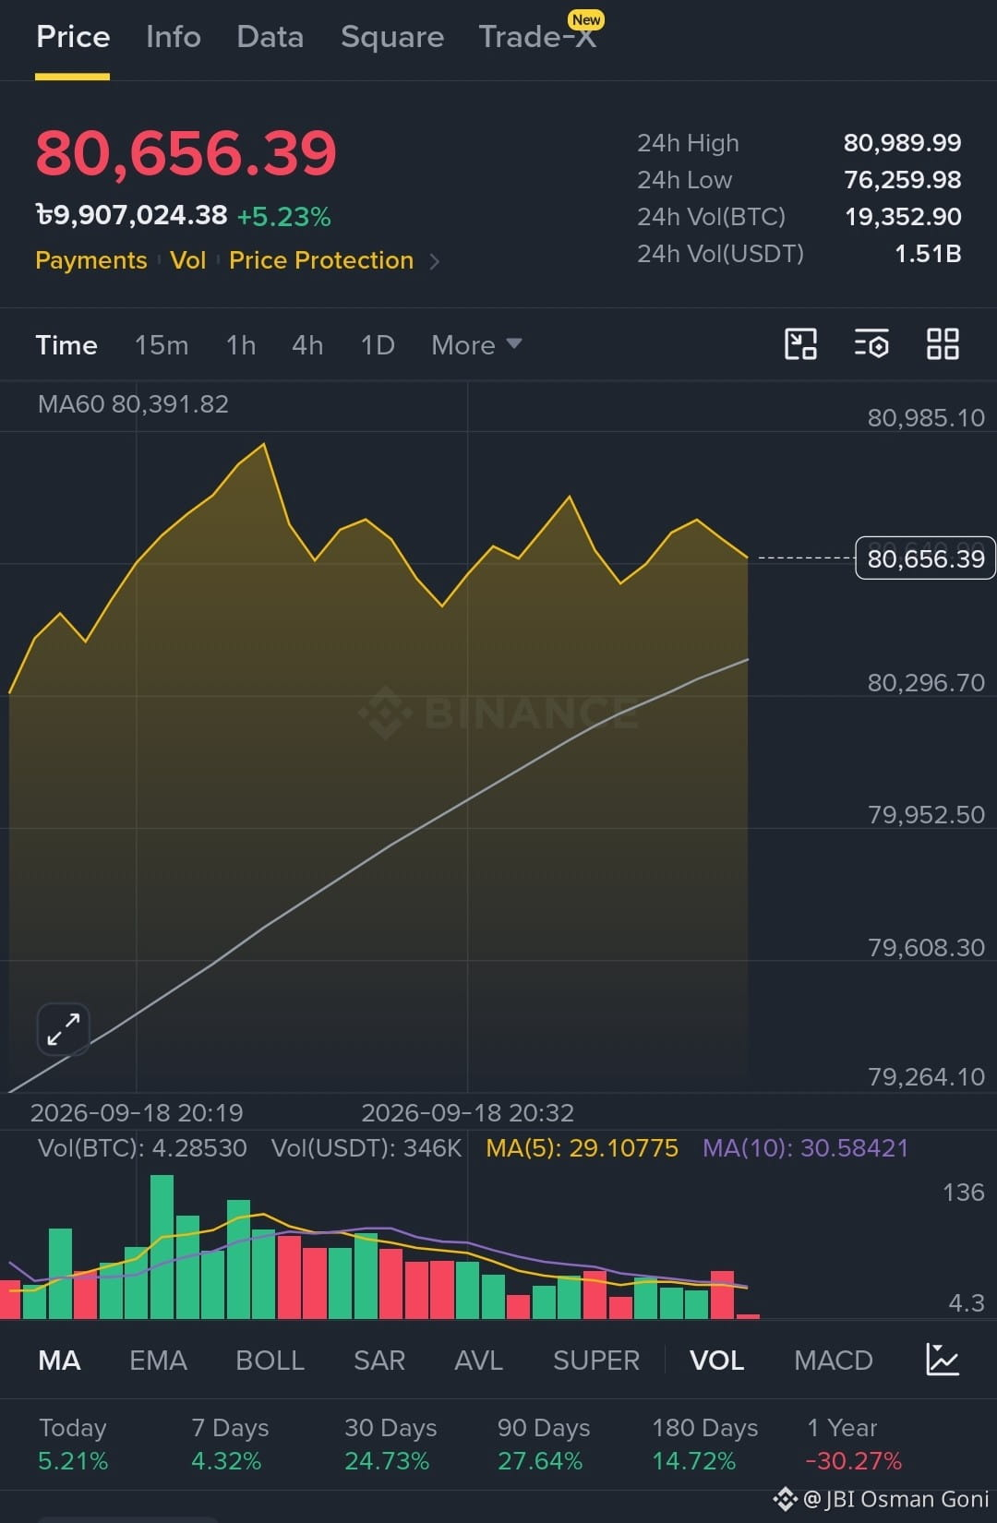Tap the Payments link
The image size is (997, 1523).
coord(91,260)
